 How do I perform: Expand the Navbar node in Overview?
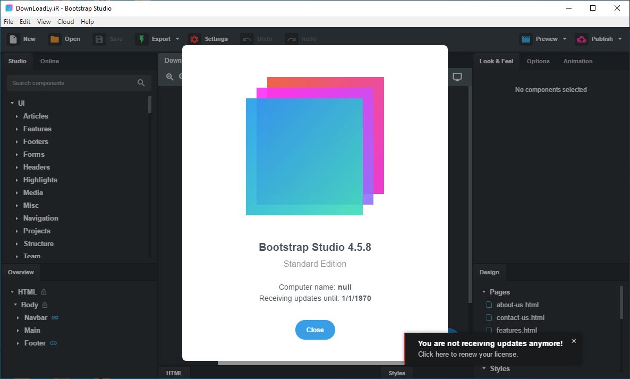[x=18, y=318]
